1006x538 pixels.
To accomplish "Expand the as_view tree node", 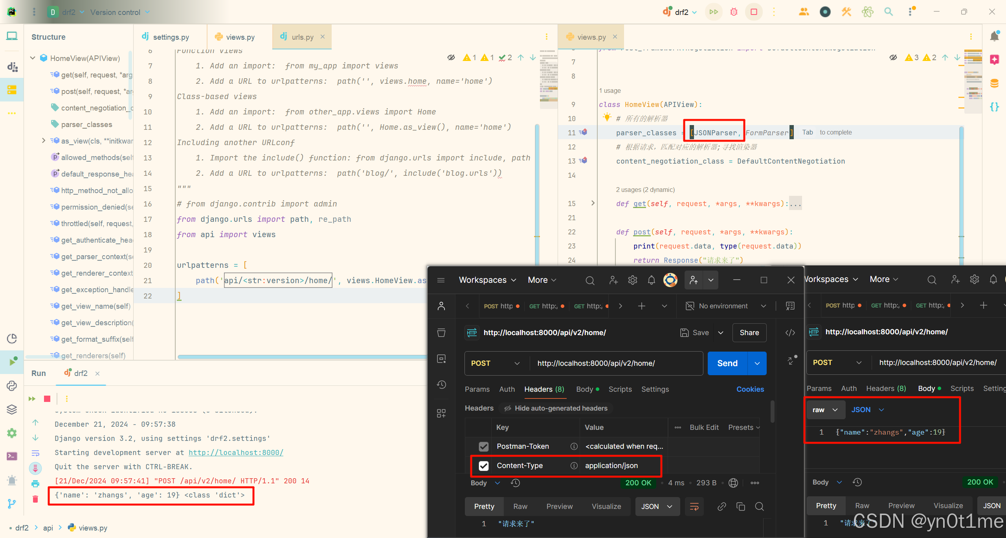I will pos(44,141).
